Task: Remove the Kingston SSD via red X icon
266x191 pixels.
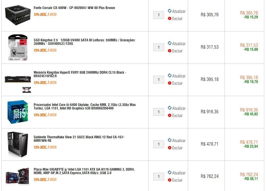Action: click(x=170, y=51)
